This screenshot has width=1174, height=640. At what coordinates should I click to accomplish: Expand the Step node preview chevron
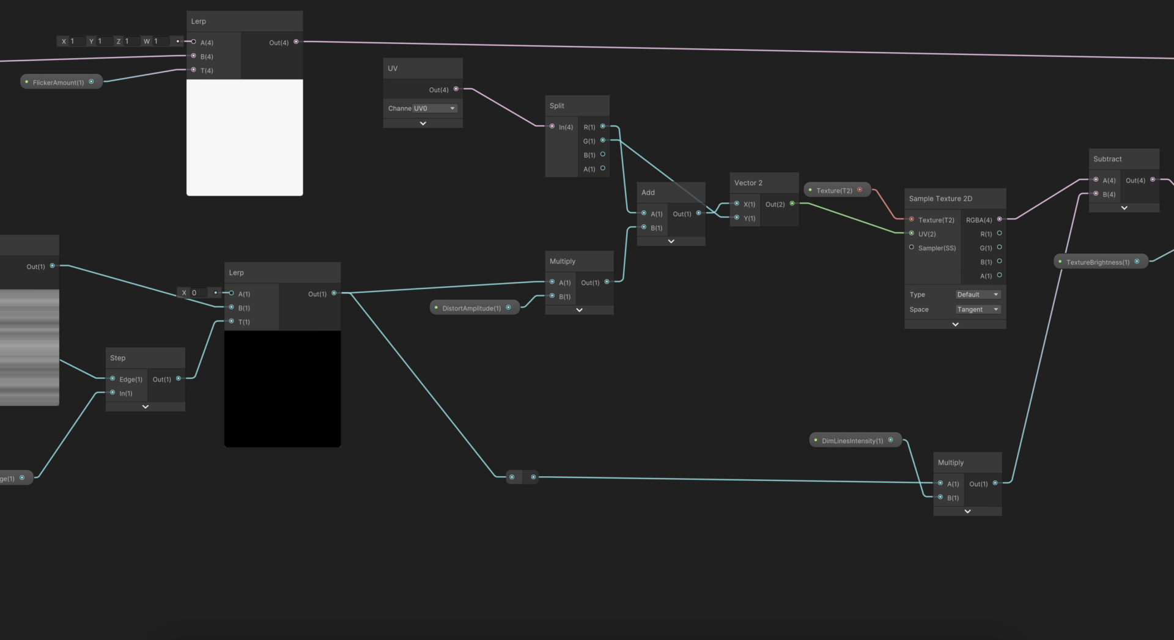point(145,406)
